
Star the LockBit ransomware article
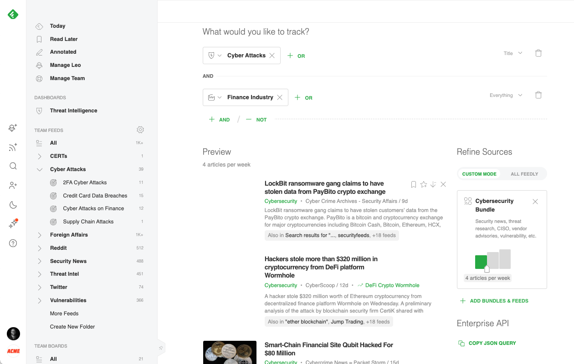point(424,184)
